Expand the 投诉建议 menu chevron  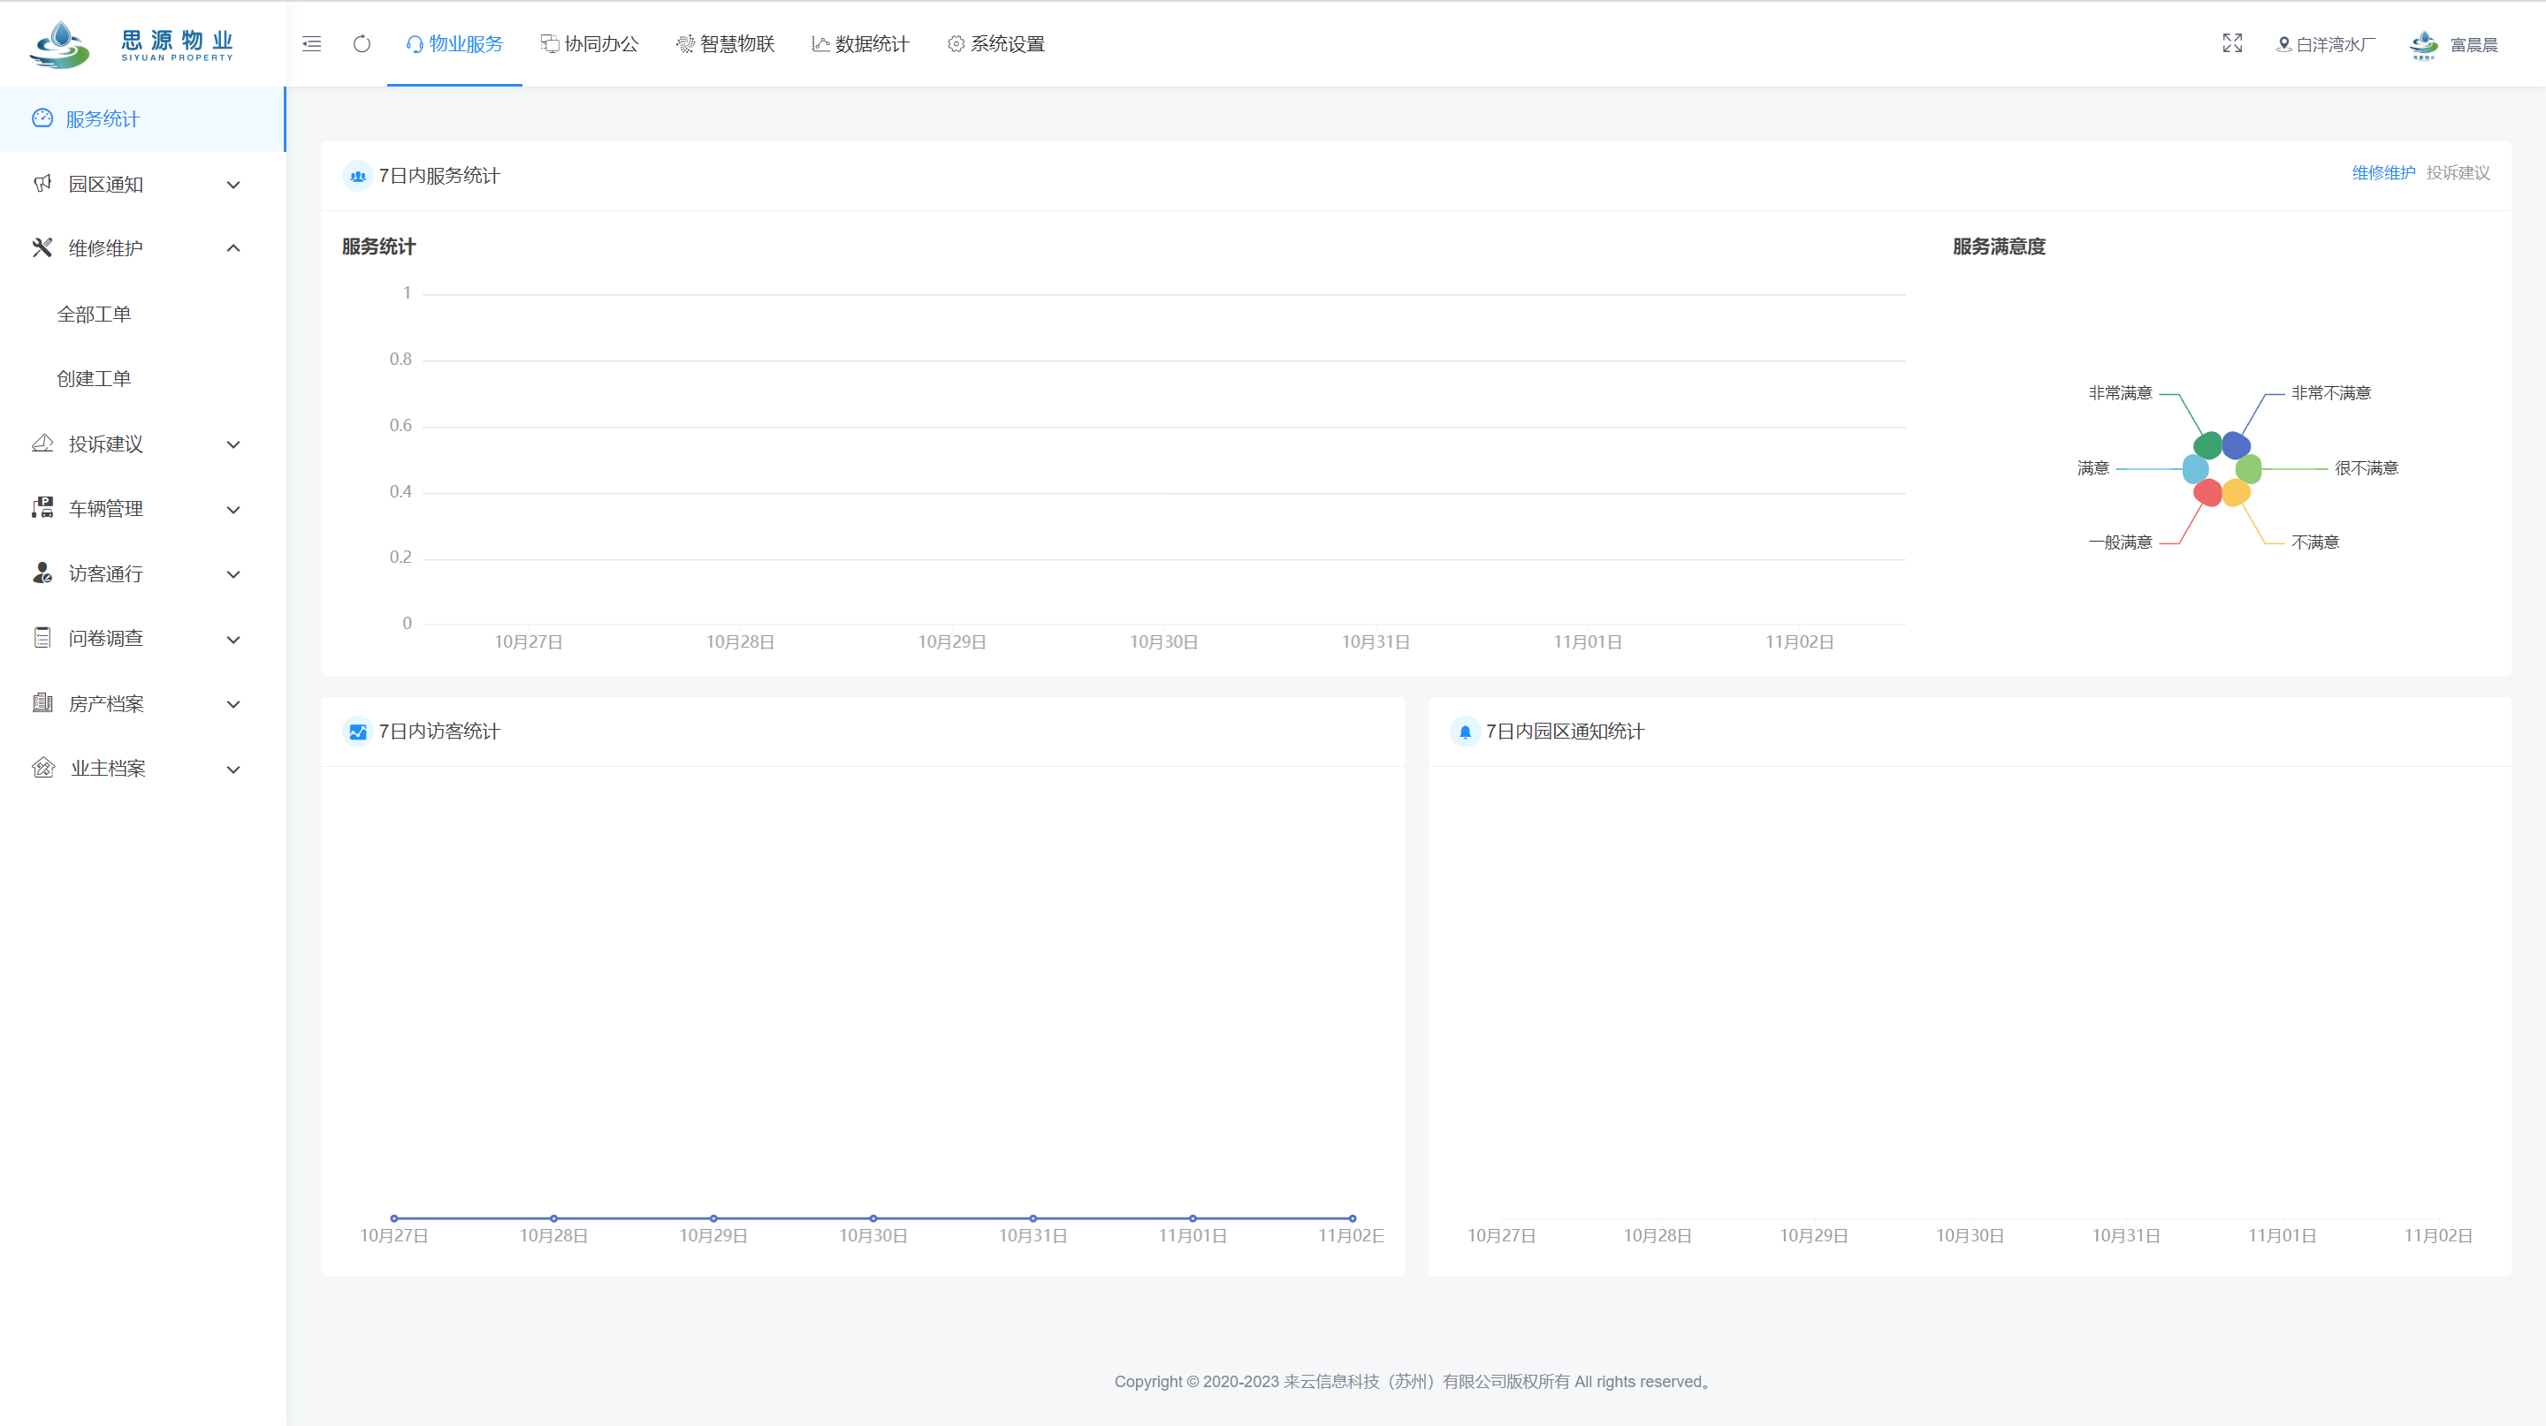click(x=233, y=444)
